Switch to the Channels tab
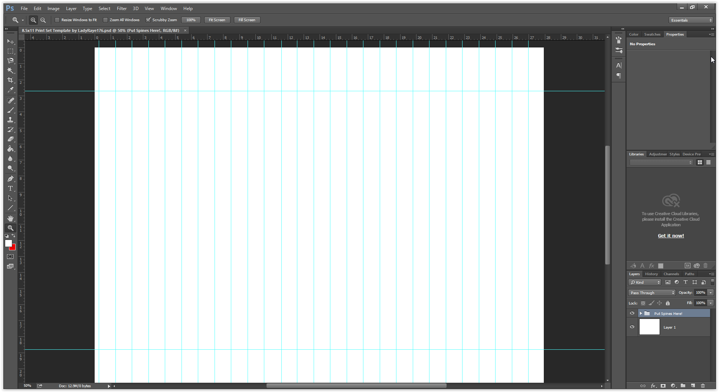The height and width of the screenshot is (392, 719). click(x=671, y=274)
